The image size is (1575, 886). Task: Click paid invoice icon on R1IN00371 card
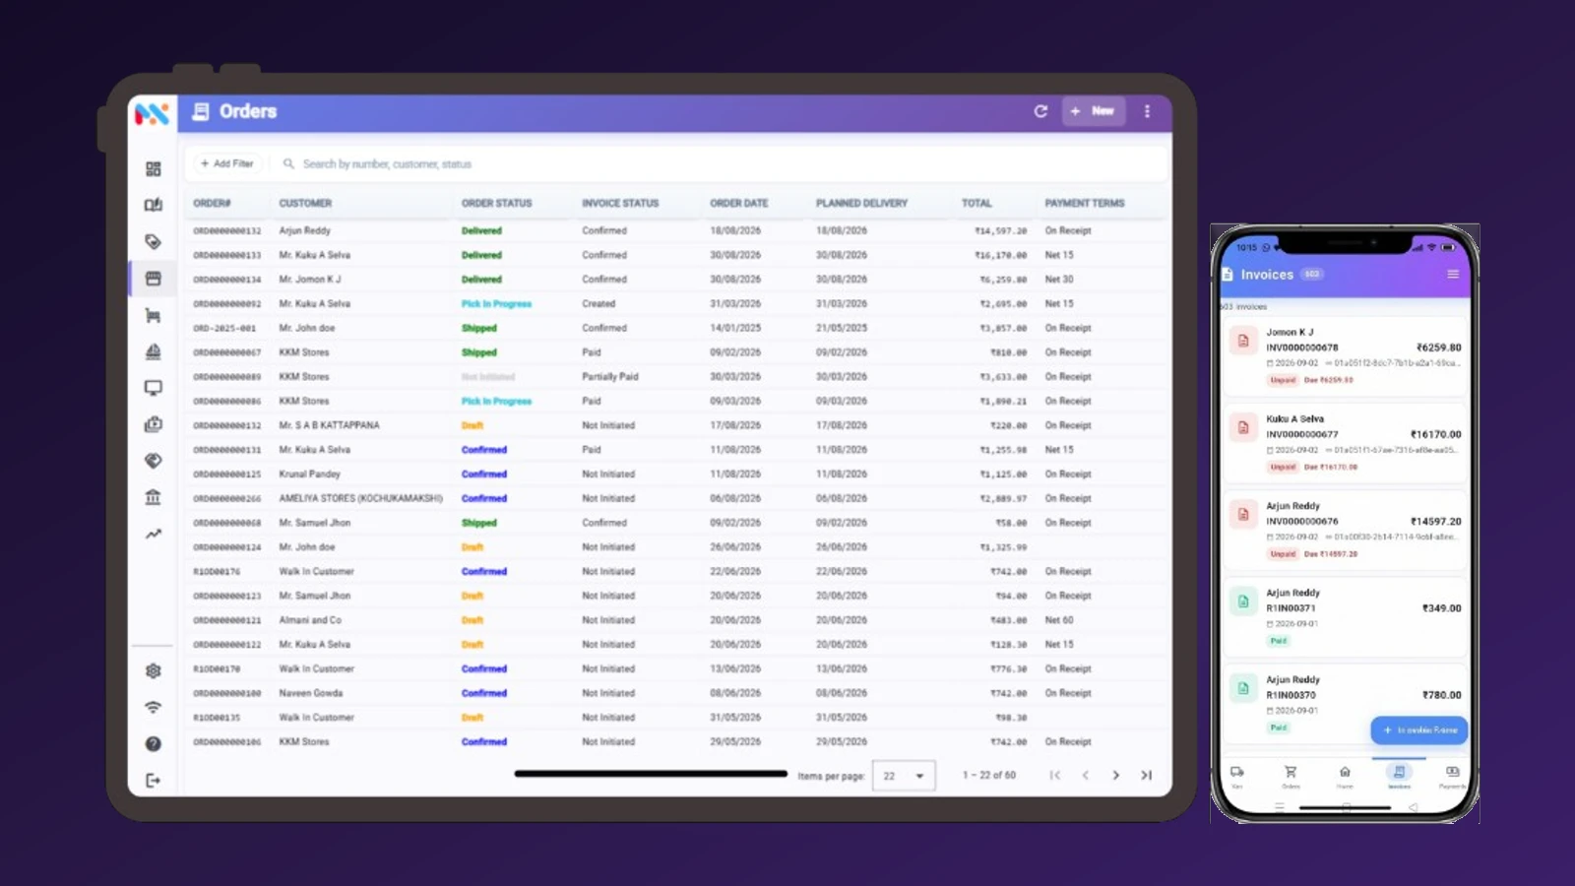tap(1243, 601)
